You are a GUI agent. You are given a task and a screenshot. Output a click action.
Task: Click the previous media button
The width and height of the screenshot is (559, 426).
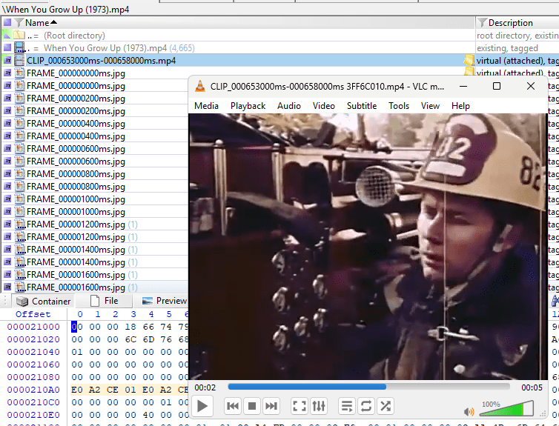point(232,406)
